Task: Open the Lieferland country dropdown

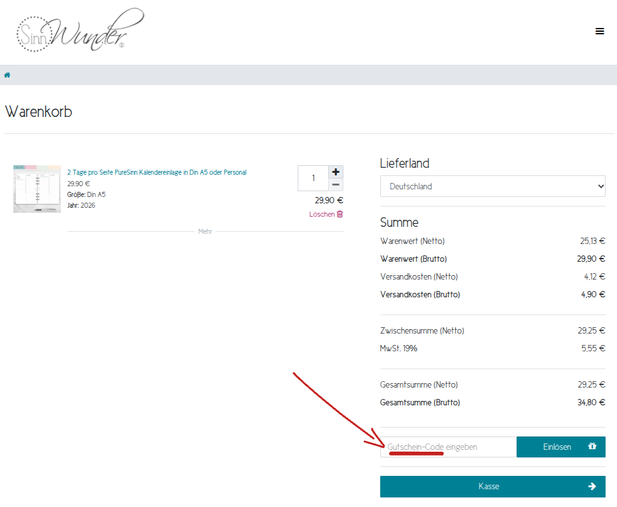Action: pos(493,187)
